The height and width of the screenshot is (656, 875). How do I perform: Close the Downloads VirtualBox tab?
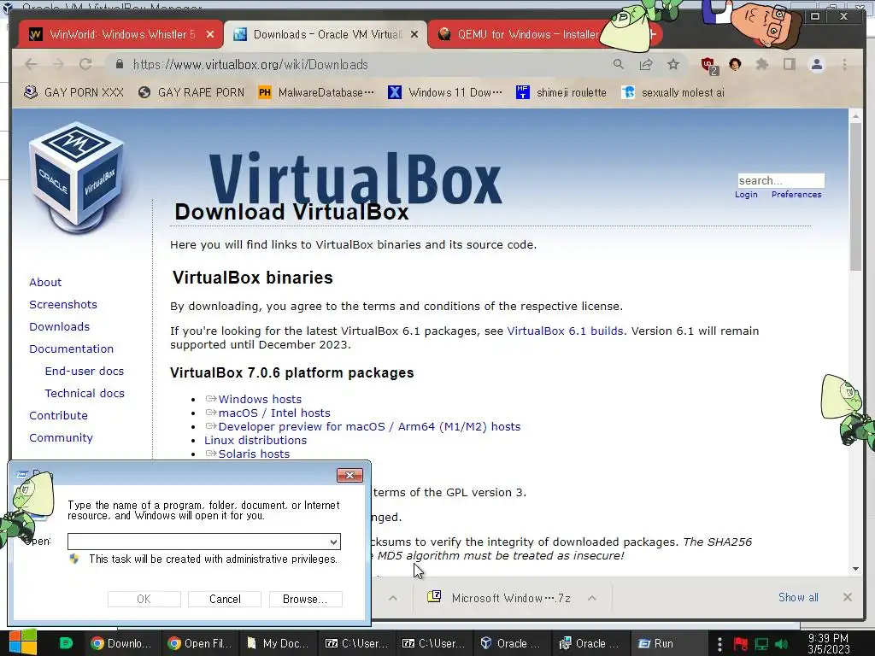pyautogui.click(x=414, y=34)
